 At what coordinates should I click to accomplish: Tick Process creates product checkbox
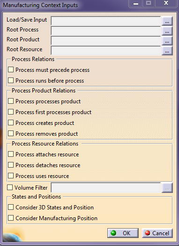(x=11, y=123)
